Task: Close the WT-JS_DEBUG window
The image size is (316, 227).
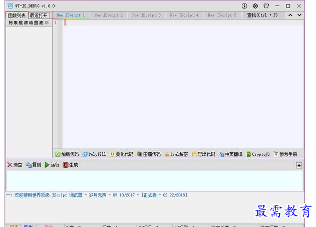Action: [299, 6]
